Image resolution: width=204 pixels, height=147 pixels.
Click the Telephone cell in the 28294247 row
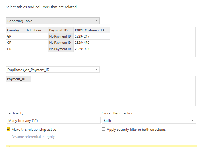(36, 36)
